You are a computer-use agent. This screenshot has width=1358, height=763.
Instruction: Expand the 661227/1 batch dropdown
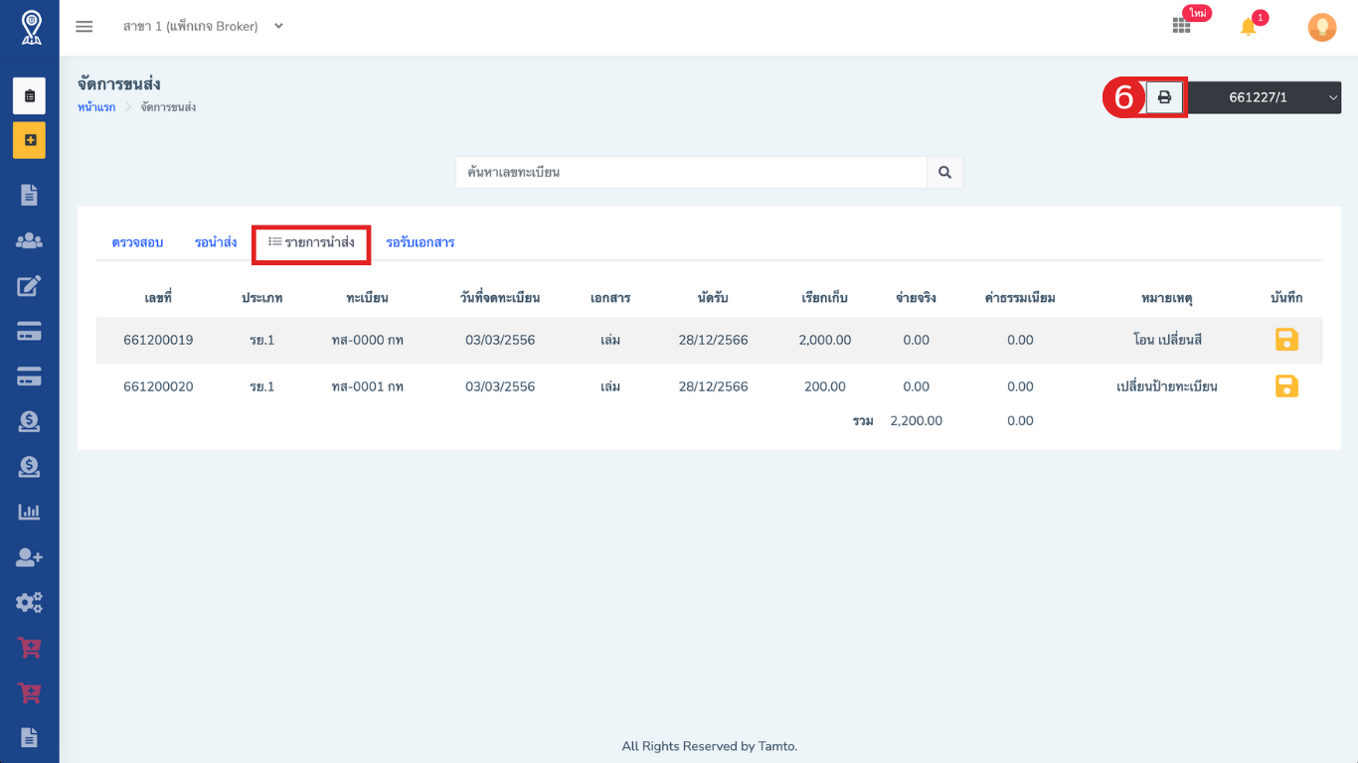click(1265, 97)
